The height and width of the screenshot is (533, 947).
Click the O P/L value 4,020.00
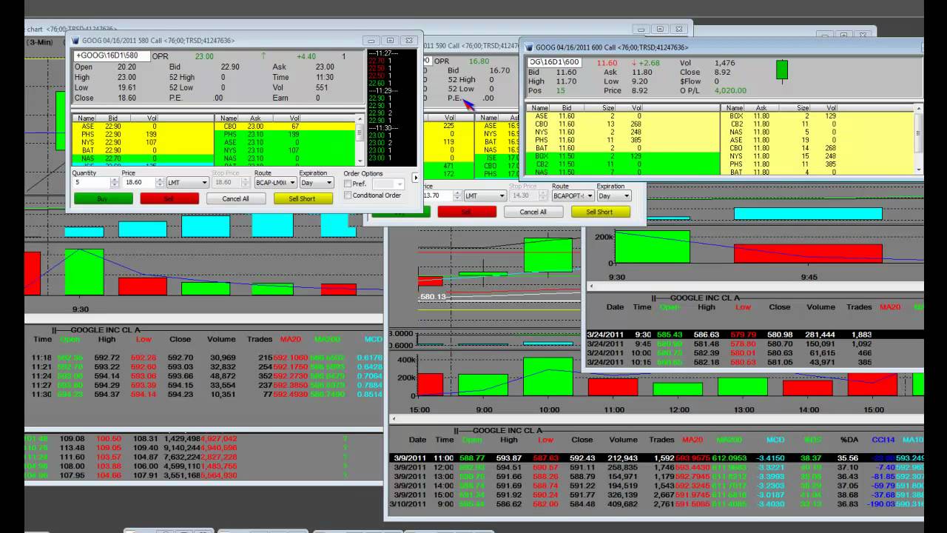pos(730,91)
